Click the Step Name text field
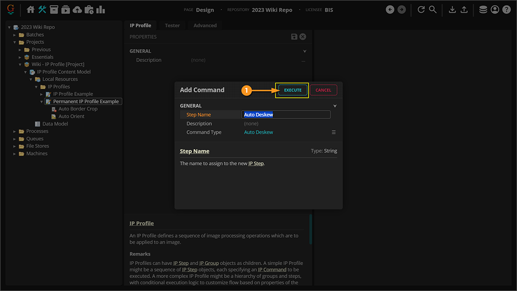The width and height of the screenshot is (517, 291). (x=285, y=115)
